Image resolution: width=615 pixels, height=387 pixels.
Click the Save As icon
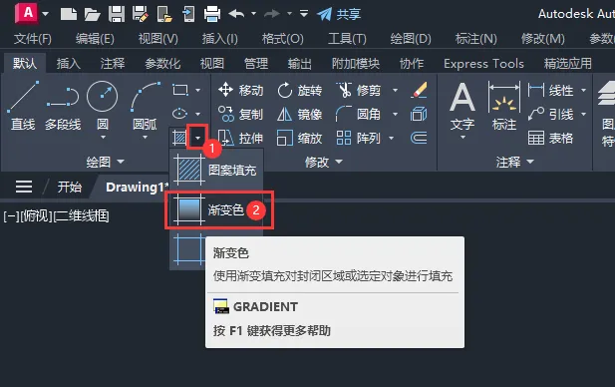[x=141, y=15]
